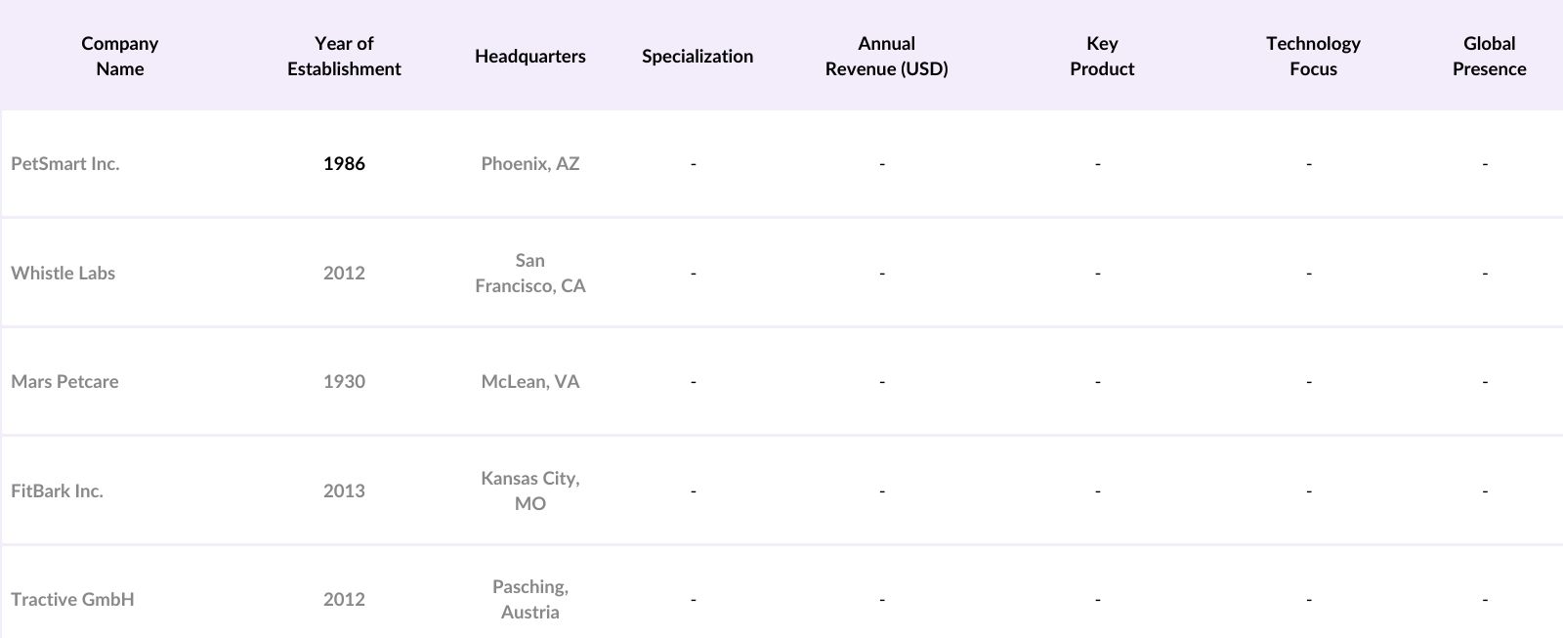Click the San Francisco, CA headquarters cell
This screenshot has height=638, width=1563.
[x=529, y=274]
